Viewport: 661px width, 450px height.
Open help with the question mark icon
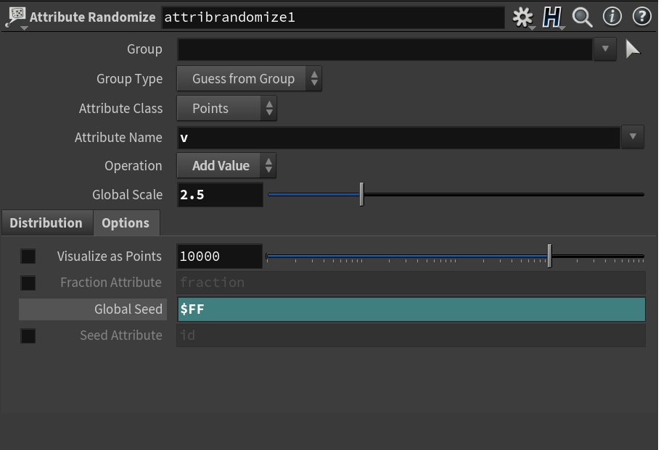(641, 17)
